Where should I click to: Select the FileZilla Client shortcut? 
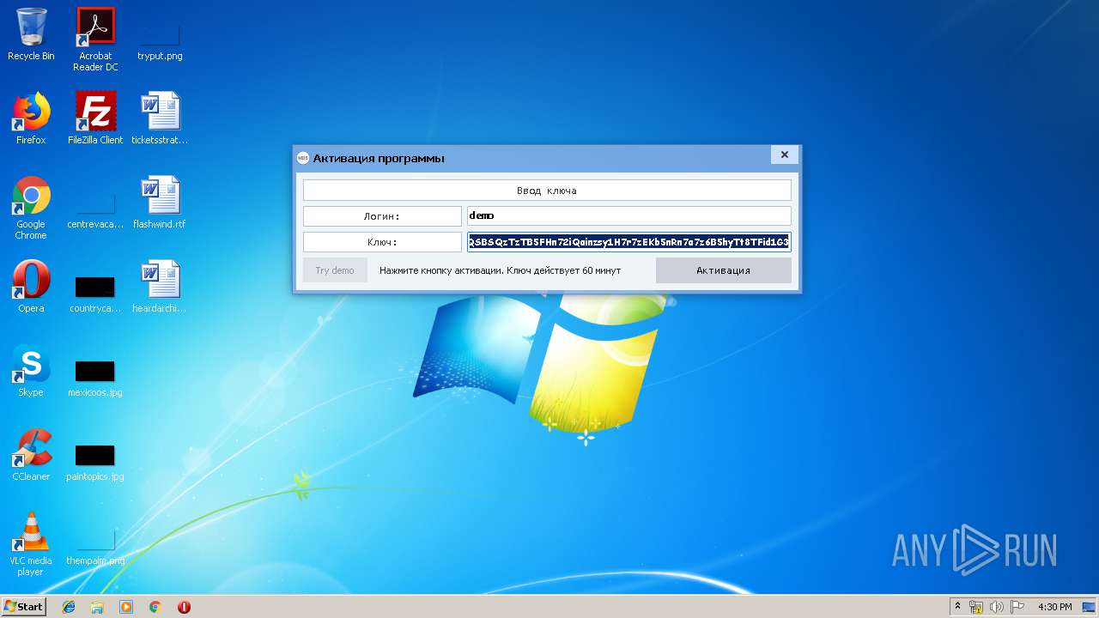[x=95, y=118]
